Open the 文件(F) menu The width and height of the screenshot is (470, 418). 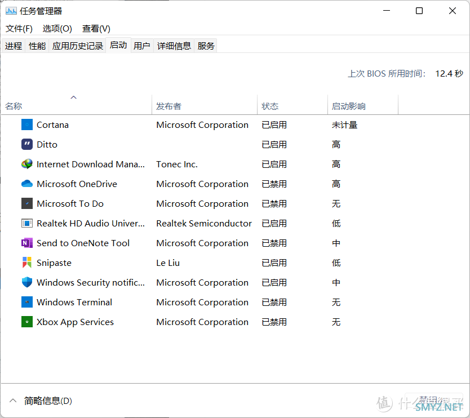19,29
